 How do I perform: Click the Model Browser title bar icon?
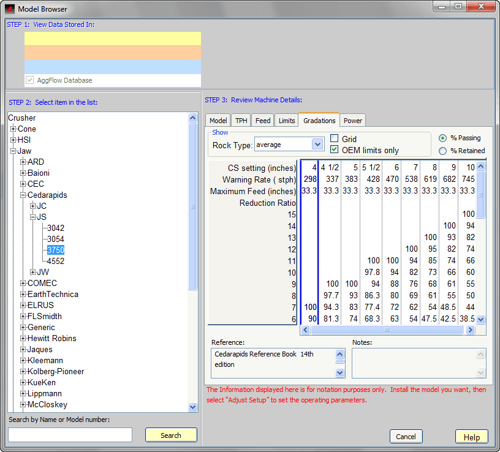pos(10,9)
